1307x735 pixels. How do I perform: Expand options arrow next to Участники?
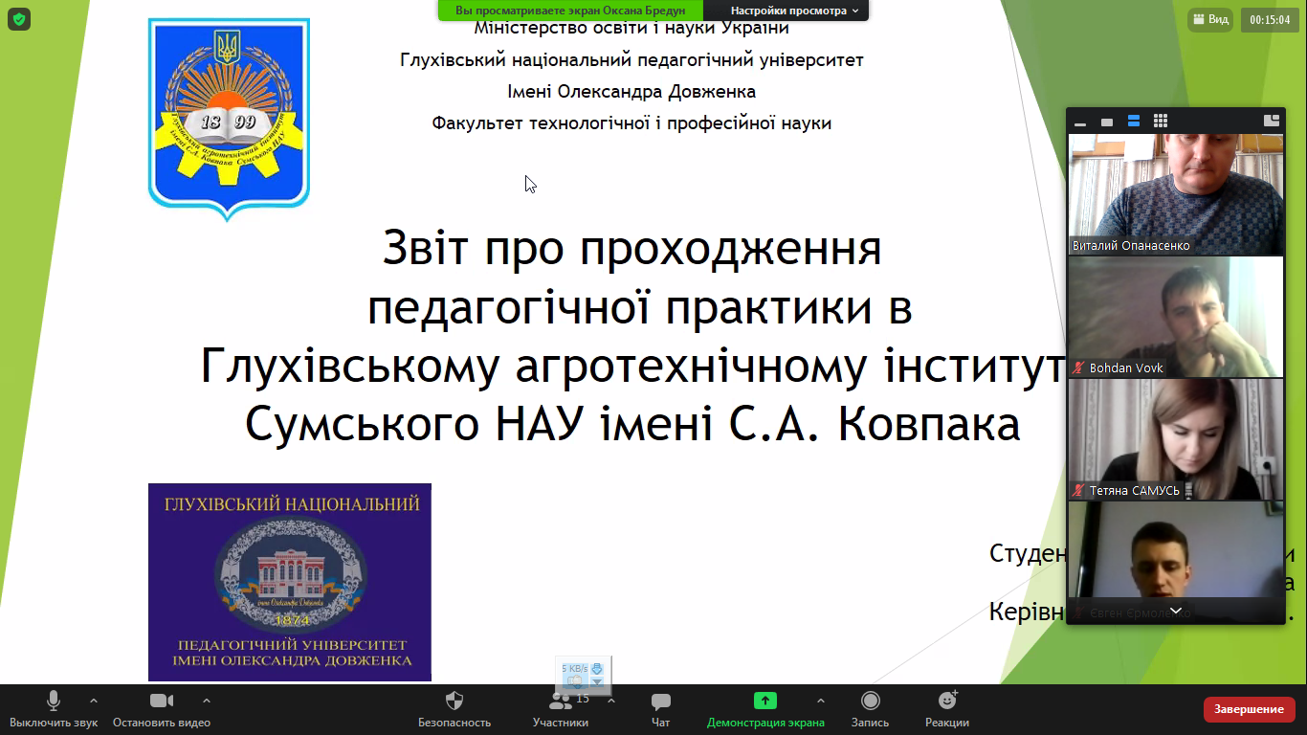(611, 701)
